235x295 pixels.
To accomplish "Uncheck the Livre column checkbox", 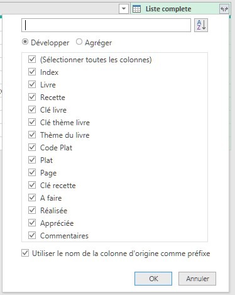I will [32, 84].
